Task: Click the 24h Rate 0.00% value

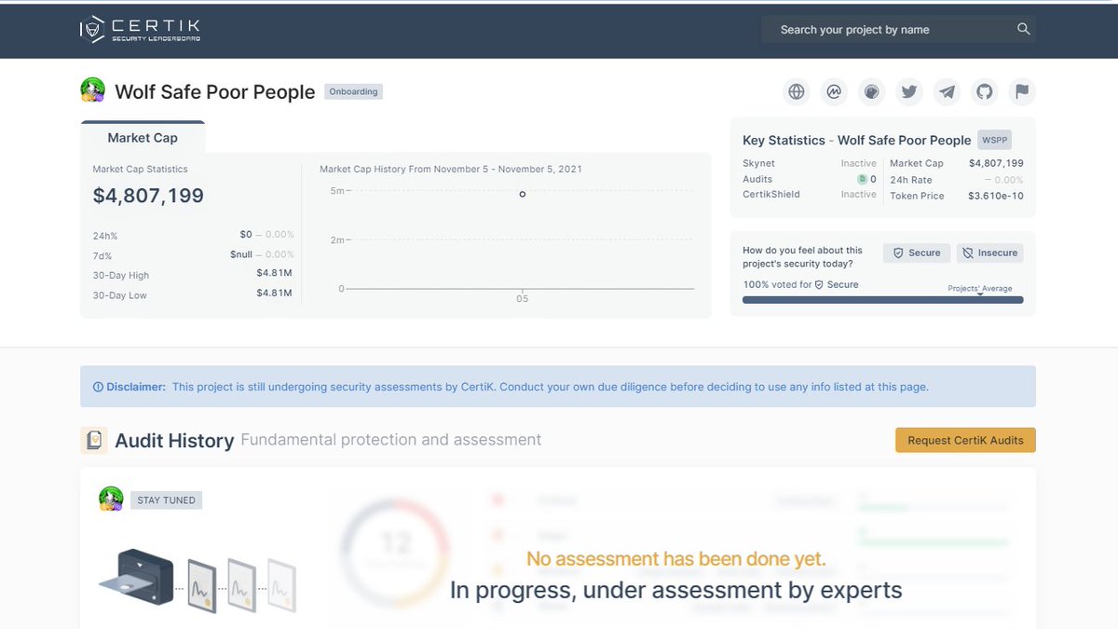Action: click(x=1003, y=180)
